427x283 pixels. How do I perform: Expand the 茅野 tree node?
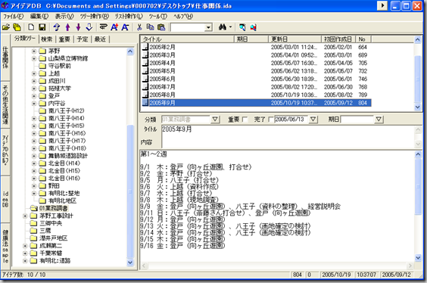(x=34, y=51)
